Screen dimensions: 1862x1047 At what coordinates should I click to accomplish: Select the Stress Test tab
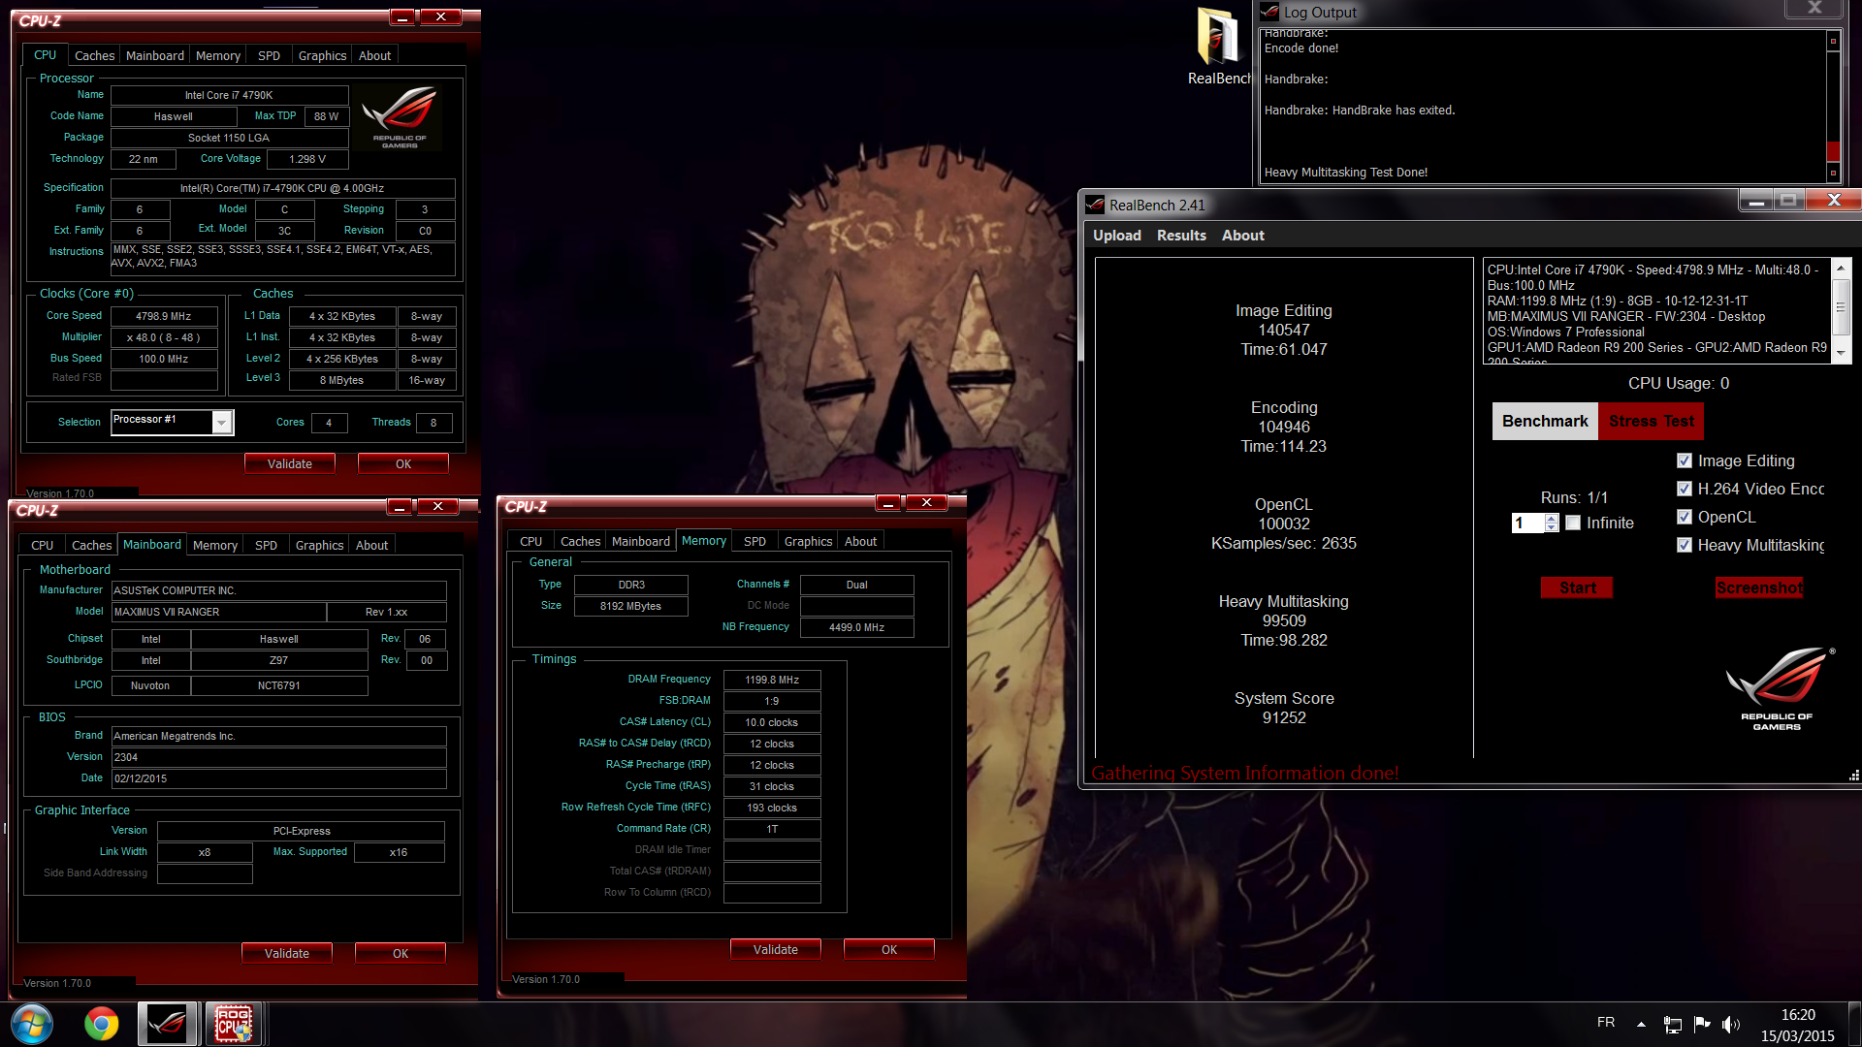[x=1651, y=421]
